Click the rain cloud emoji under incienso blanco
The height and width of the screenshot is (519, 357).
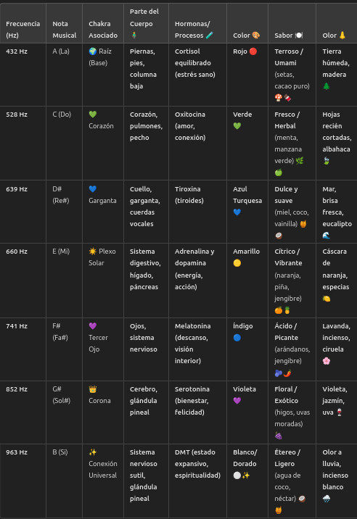pos(327,499)
